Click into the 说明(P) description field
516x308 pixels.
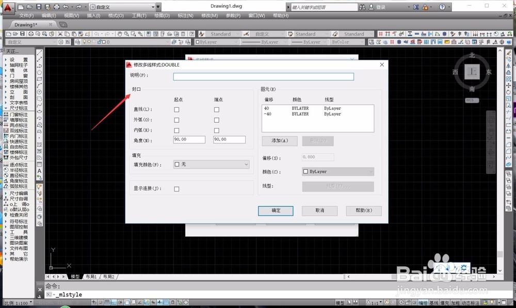coord(264,77)
